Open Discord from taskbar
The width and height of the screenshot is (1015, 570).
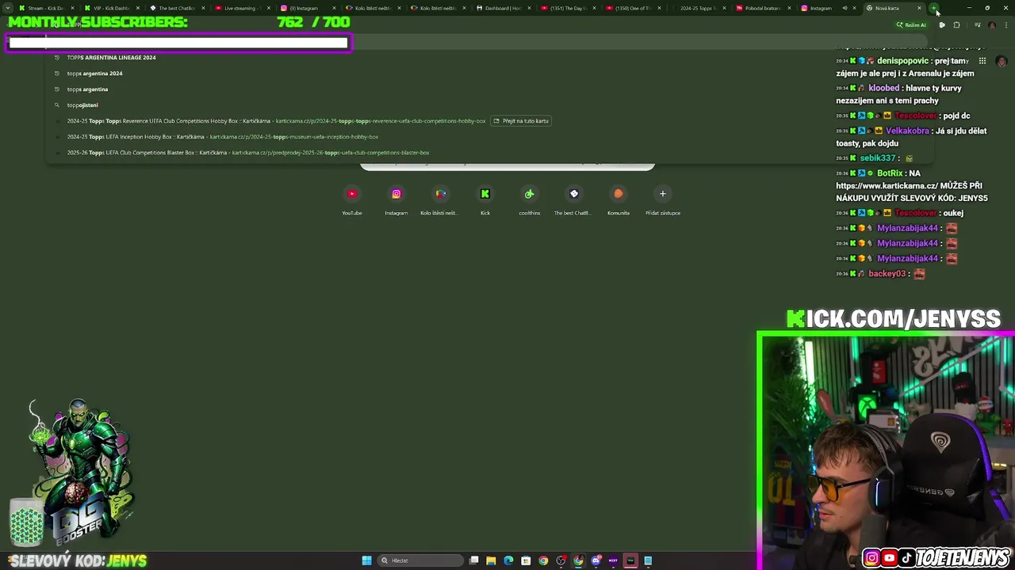pyautogui.click(x=596, y=560)
